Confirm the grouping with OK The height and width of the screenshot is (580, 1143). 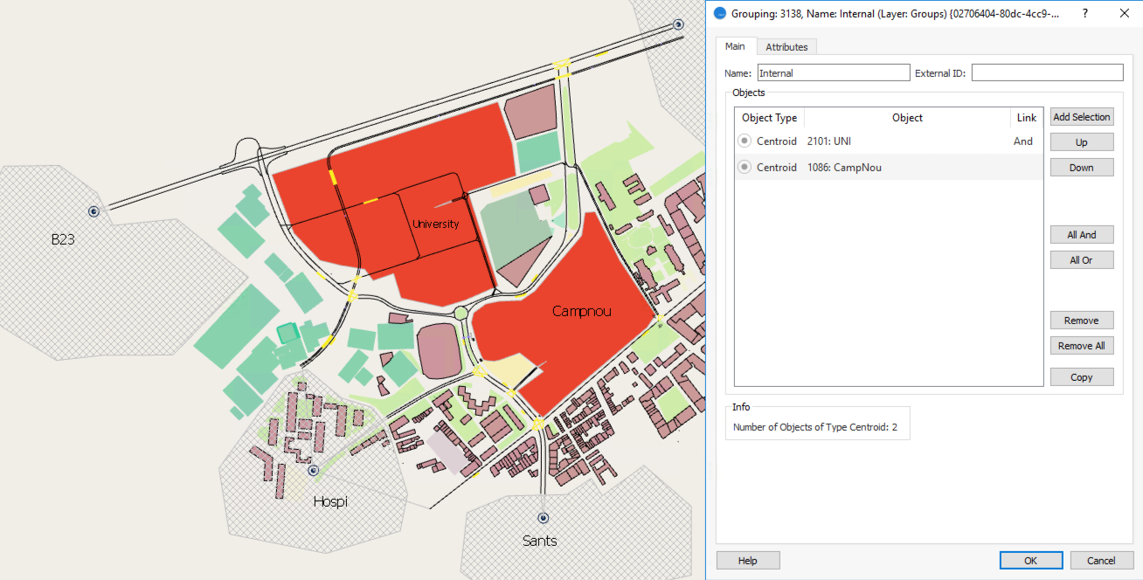(x=1030, y=561)
